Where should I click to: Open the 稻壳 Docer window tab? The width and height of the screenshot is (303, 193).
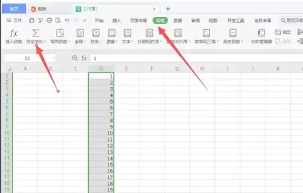pos(39,9)
